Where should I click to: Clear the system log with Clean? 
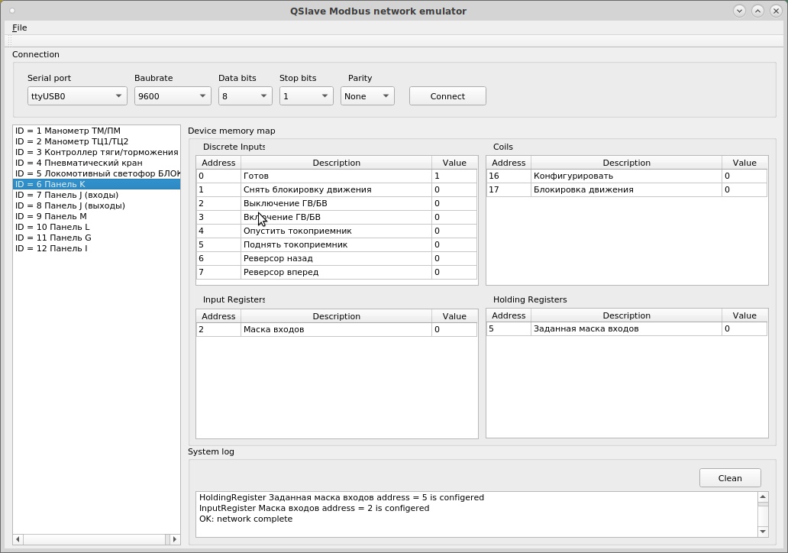(x=730, y=478)
